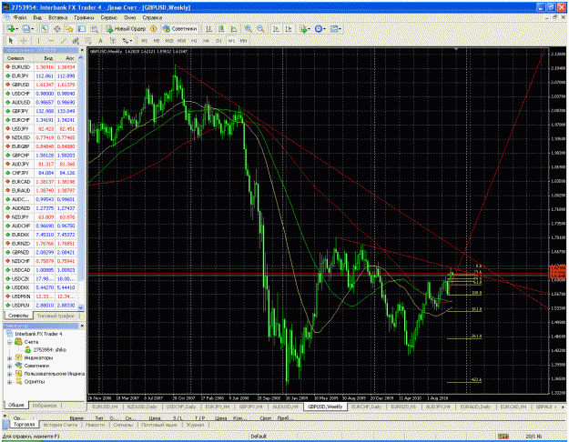Open the Файл menu

pos(20,17)
